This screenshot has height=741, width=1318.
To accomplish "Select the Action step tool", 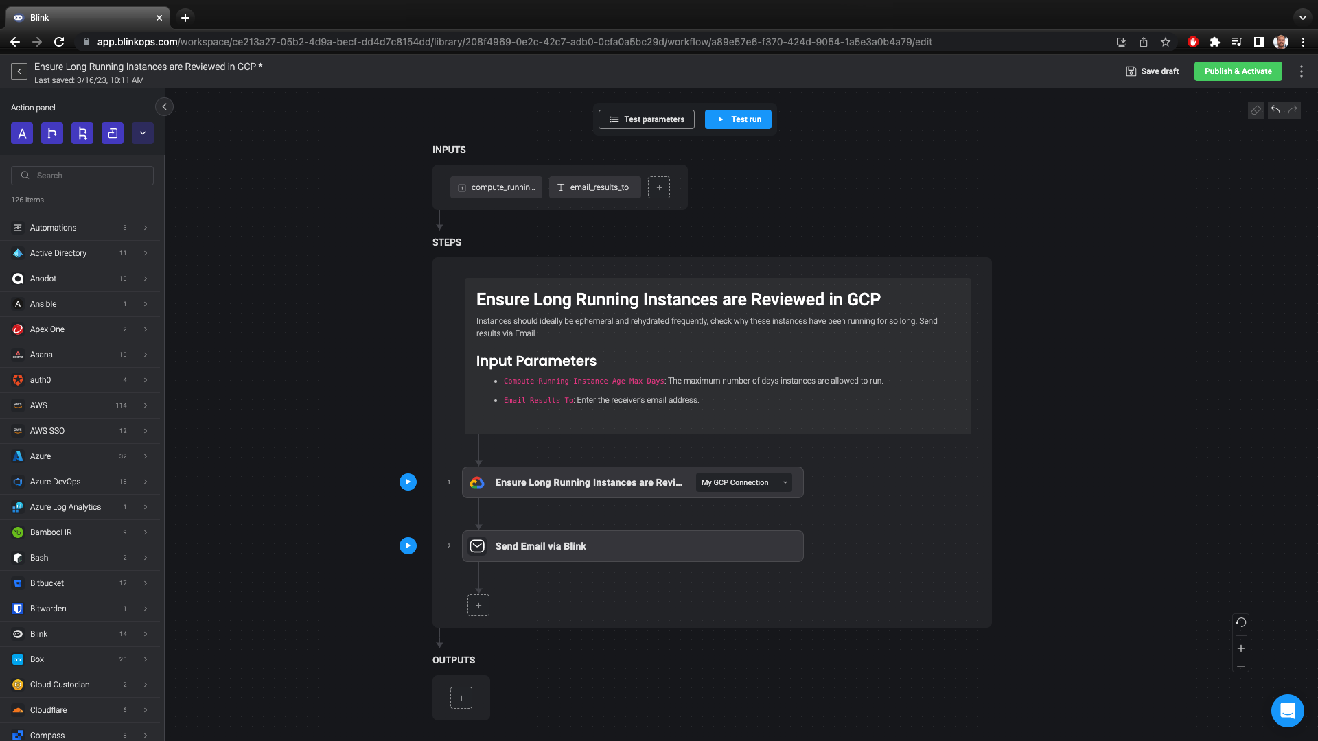I will click(x=22, y=133).
